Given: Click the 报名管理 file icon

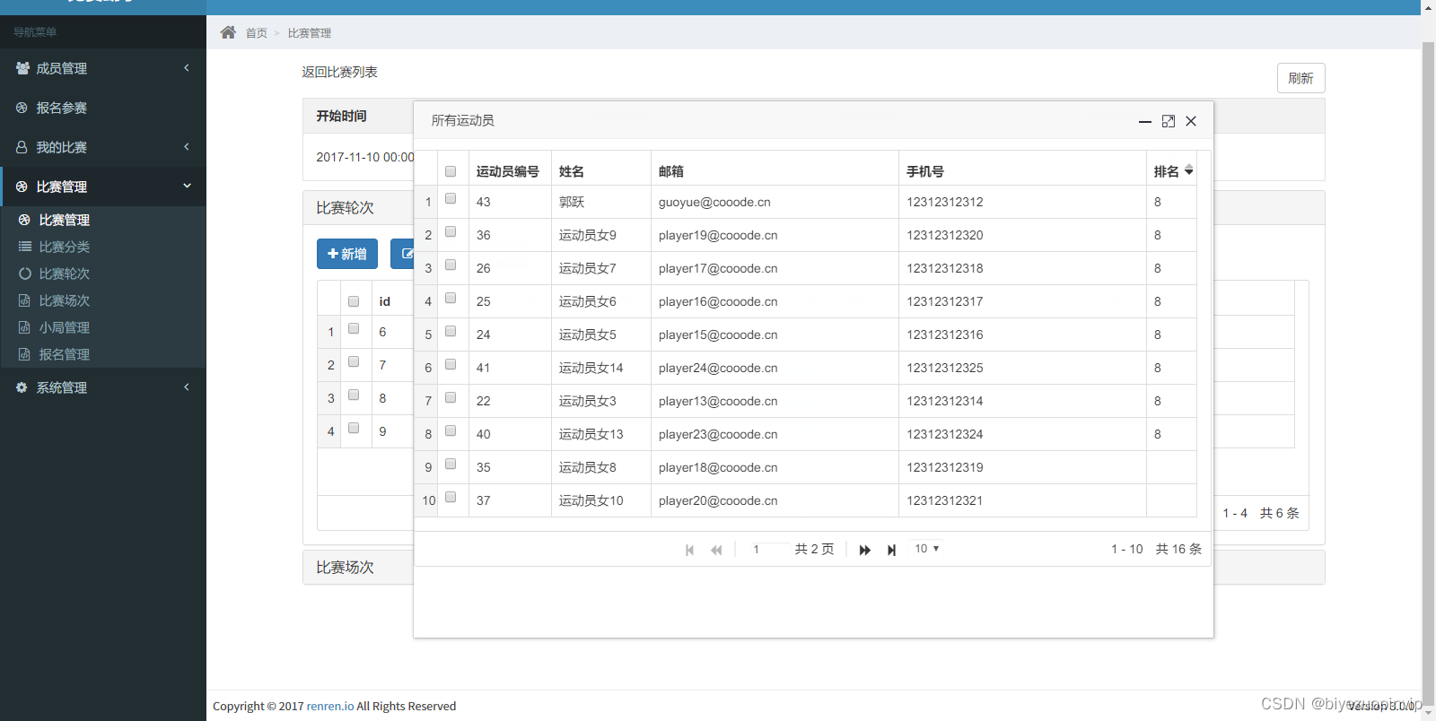Looking at the screenshot, I should click(25, 354).
